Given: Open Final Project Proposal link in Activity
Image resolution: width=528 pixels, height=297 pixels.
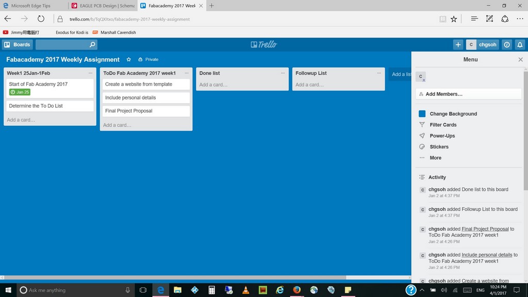Looking at the screenshot, I should coord(485,229).
